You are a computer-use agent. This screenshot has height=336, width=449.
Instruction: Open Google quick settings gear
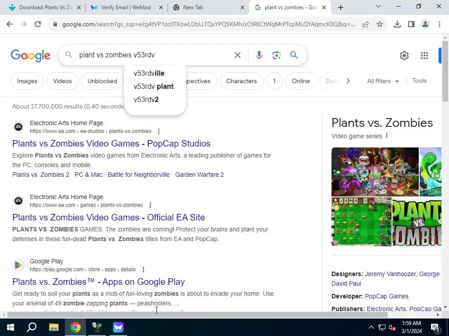pyautogui.click(x=404, y=56)
